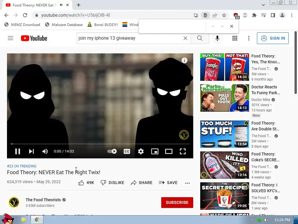This screenshot has width=298, height=224.
Task: Go back in browser history
Action: (x=6, y=15)
